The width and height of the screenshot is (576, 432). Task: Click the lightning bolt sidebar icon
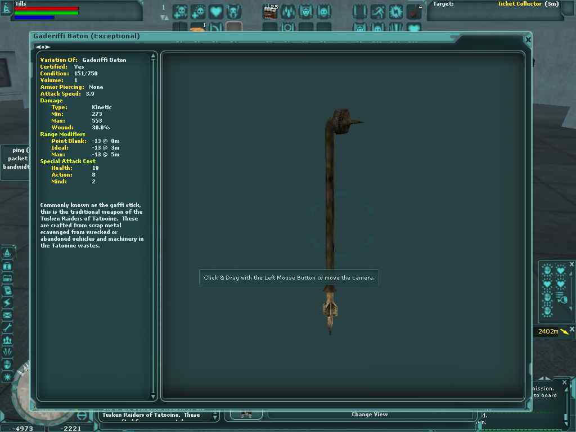(x=7, y=303)
